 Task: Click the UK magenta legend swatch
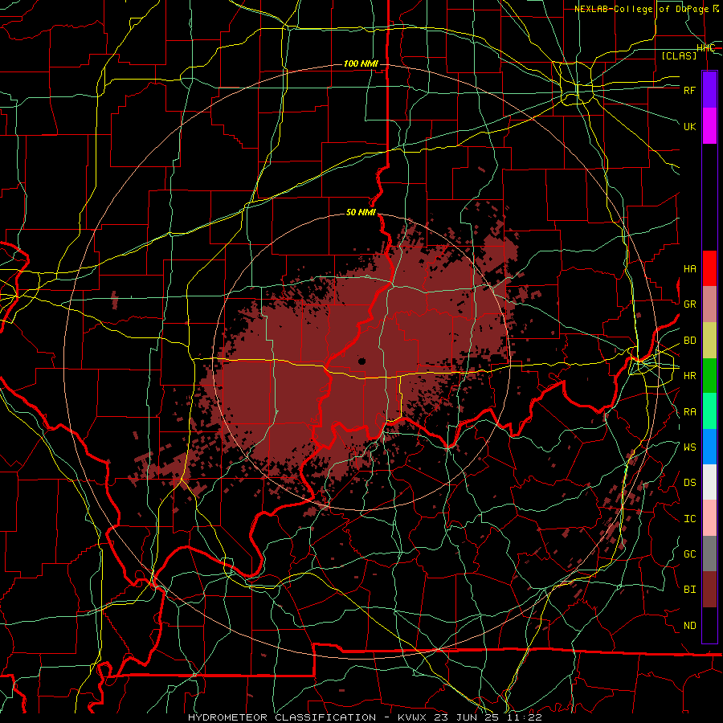709,126
